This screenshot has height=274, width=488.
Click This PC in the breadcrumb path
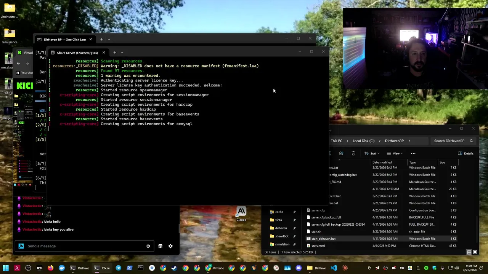(x=336, y=141)
